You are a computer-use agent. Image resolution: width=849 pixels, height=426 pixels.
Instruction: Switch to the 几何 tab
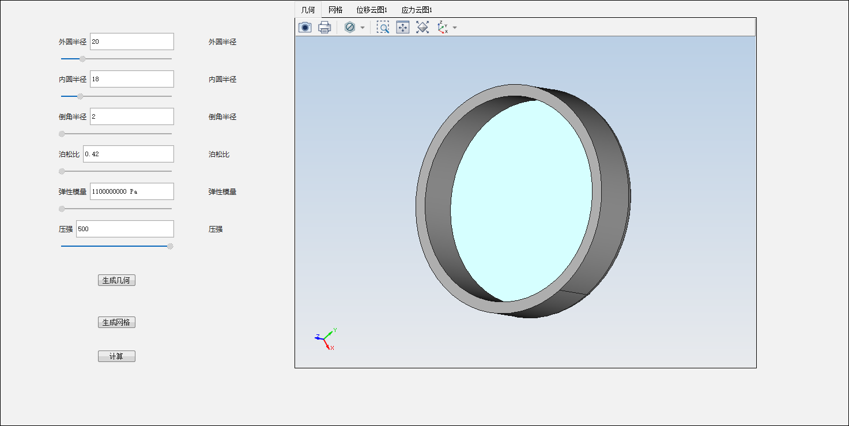pos(308,10)
